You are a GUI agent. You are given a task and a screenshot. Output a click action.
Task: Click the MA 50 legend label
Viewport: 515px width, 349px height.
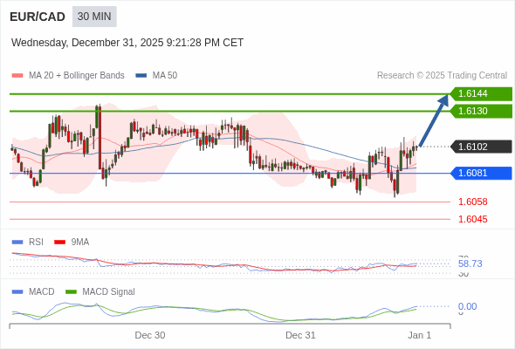tap(165, 76)
